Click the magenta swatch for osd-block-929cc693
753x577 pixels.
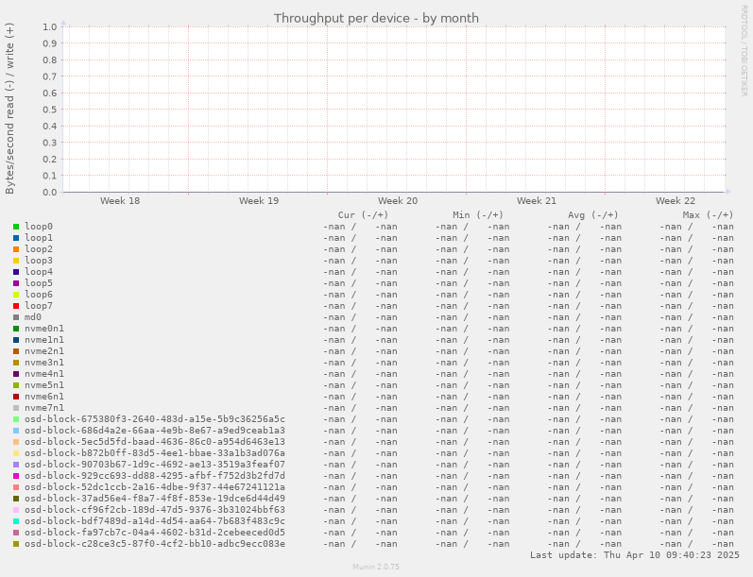[x=16, y=476]
